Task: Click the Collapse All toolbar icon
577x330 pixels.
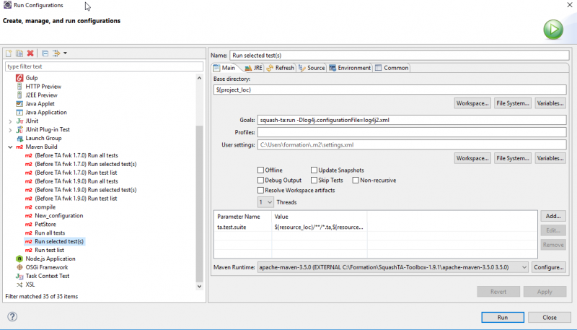Action: tap(45, 53)
